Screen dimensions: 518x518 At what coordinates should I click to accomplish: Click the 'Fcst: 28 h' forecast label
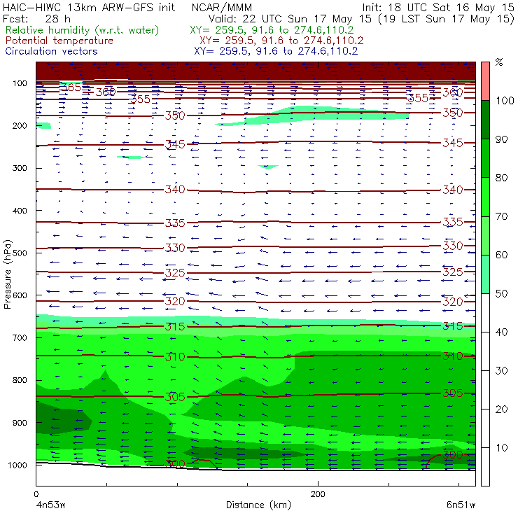tap(36, 18)
